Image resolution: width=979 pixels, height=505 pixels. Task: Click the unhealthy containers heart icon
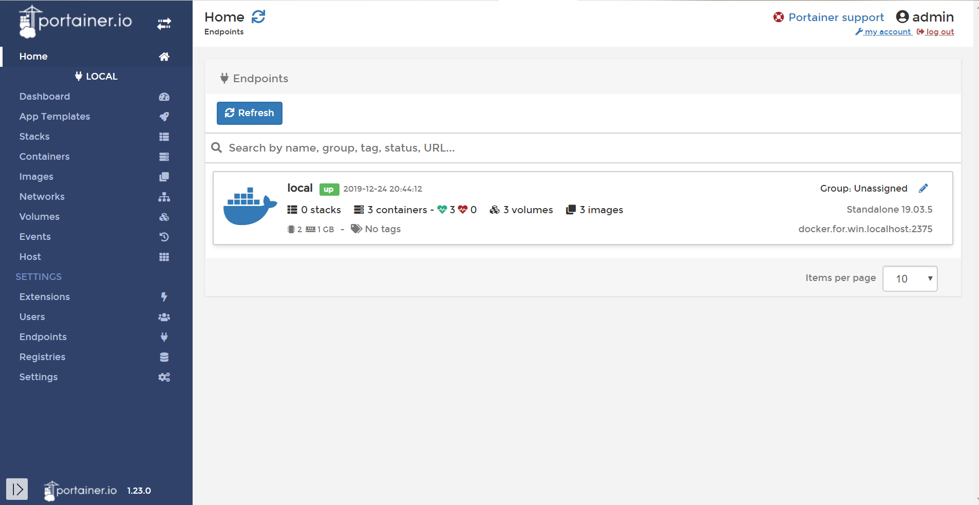click(x=463, y=210)
